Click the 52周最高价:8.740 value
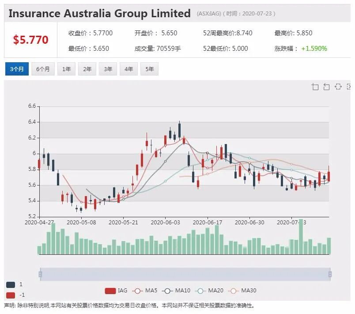The height and width of the screenshot is (314, 355). pos(227,33)
